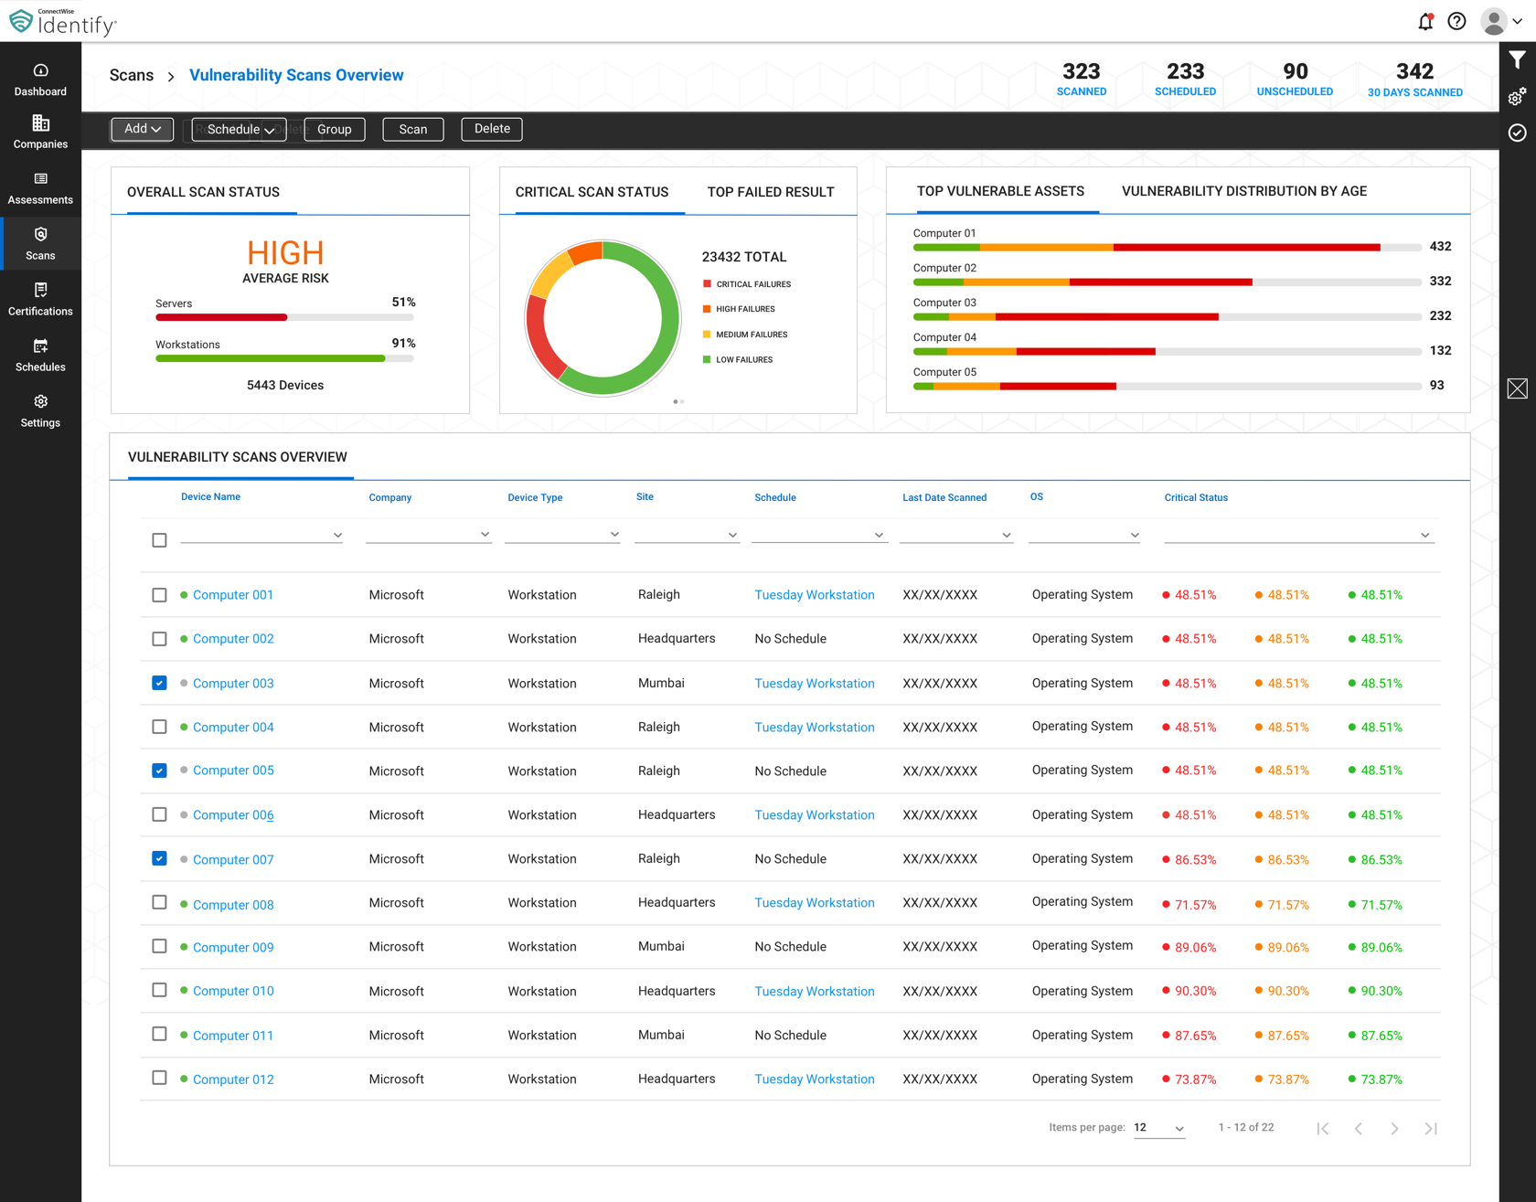Uncheck the Computer 007 row checkbox
Screen dimensions: 1536x1202
159,858
